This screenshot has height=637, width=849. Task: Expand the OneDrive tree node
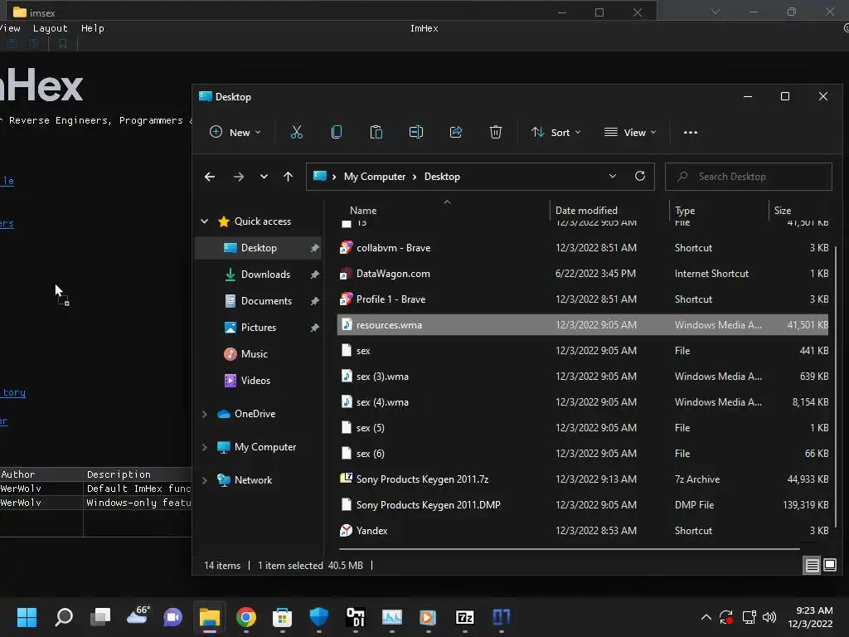coord(204,414)
